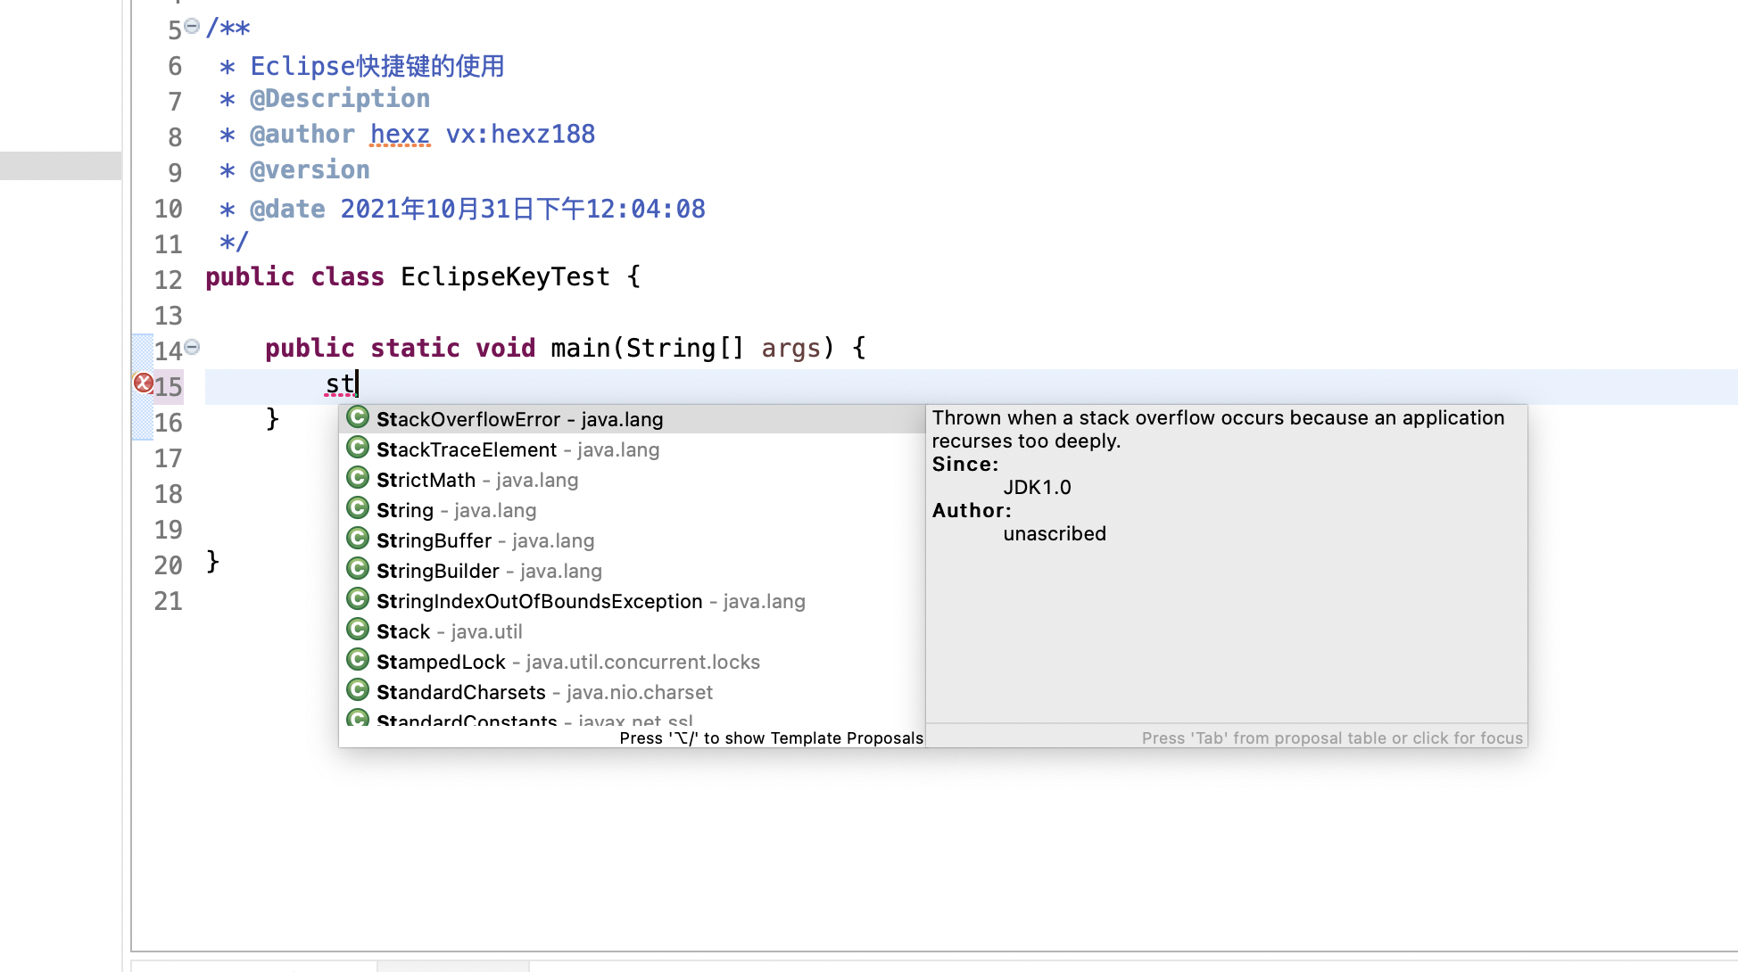Click the class icon beside StringBuffer
The height and width of the screenshot is (972, 1738).
pyautogui.click(x=358, y=539)
